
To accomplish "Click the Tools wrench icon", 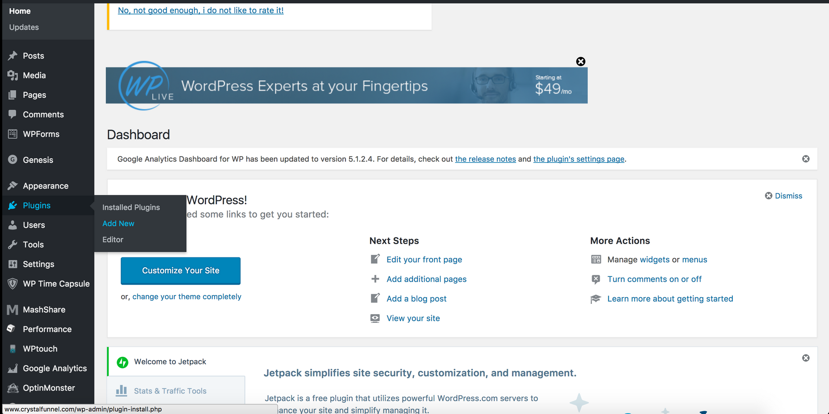I will pyautogui.click(x=13, y=245).
